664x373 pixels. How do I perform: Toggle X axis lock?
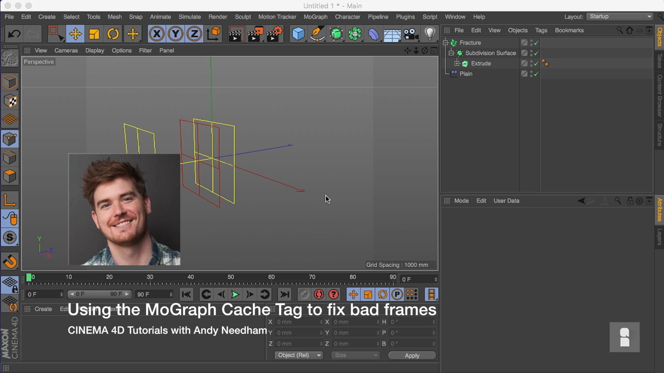tap(157, 34)
